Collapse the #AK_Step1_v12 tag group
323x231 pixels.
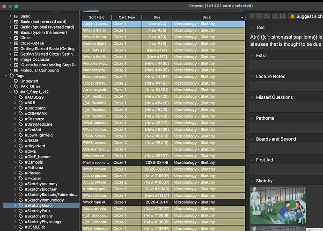pos(10,92)
